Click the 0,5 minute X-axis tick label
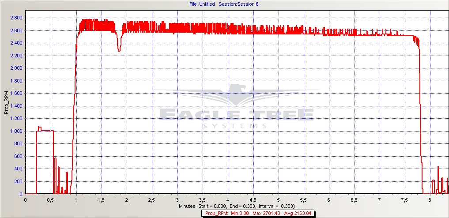The width and height of the screenshot is (449, 218). (51, 200)
